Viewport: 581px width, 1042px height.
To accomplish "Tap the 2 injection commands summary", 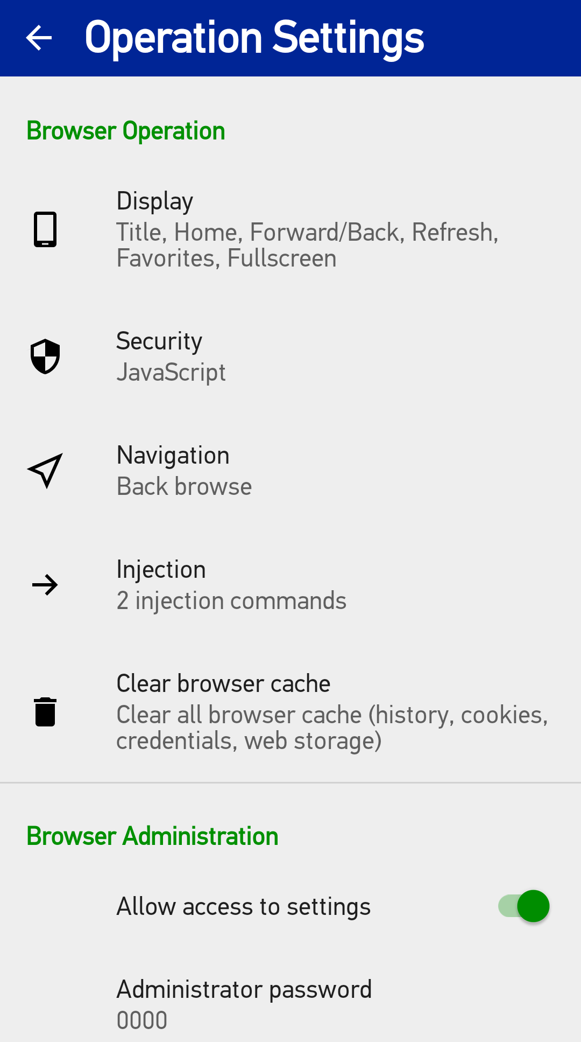I will 231,600.
